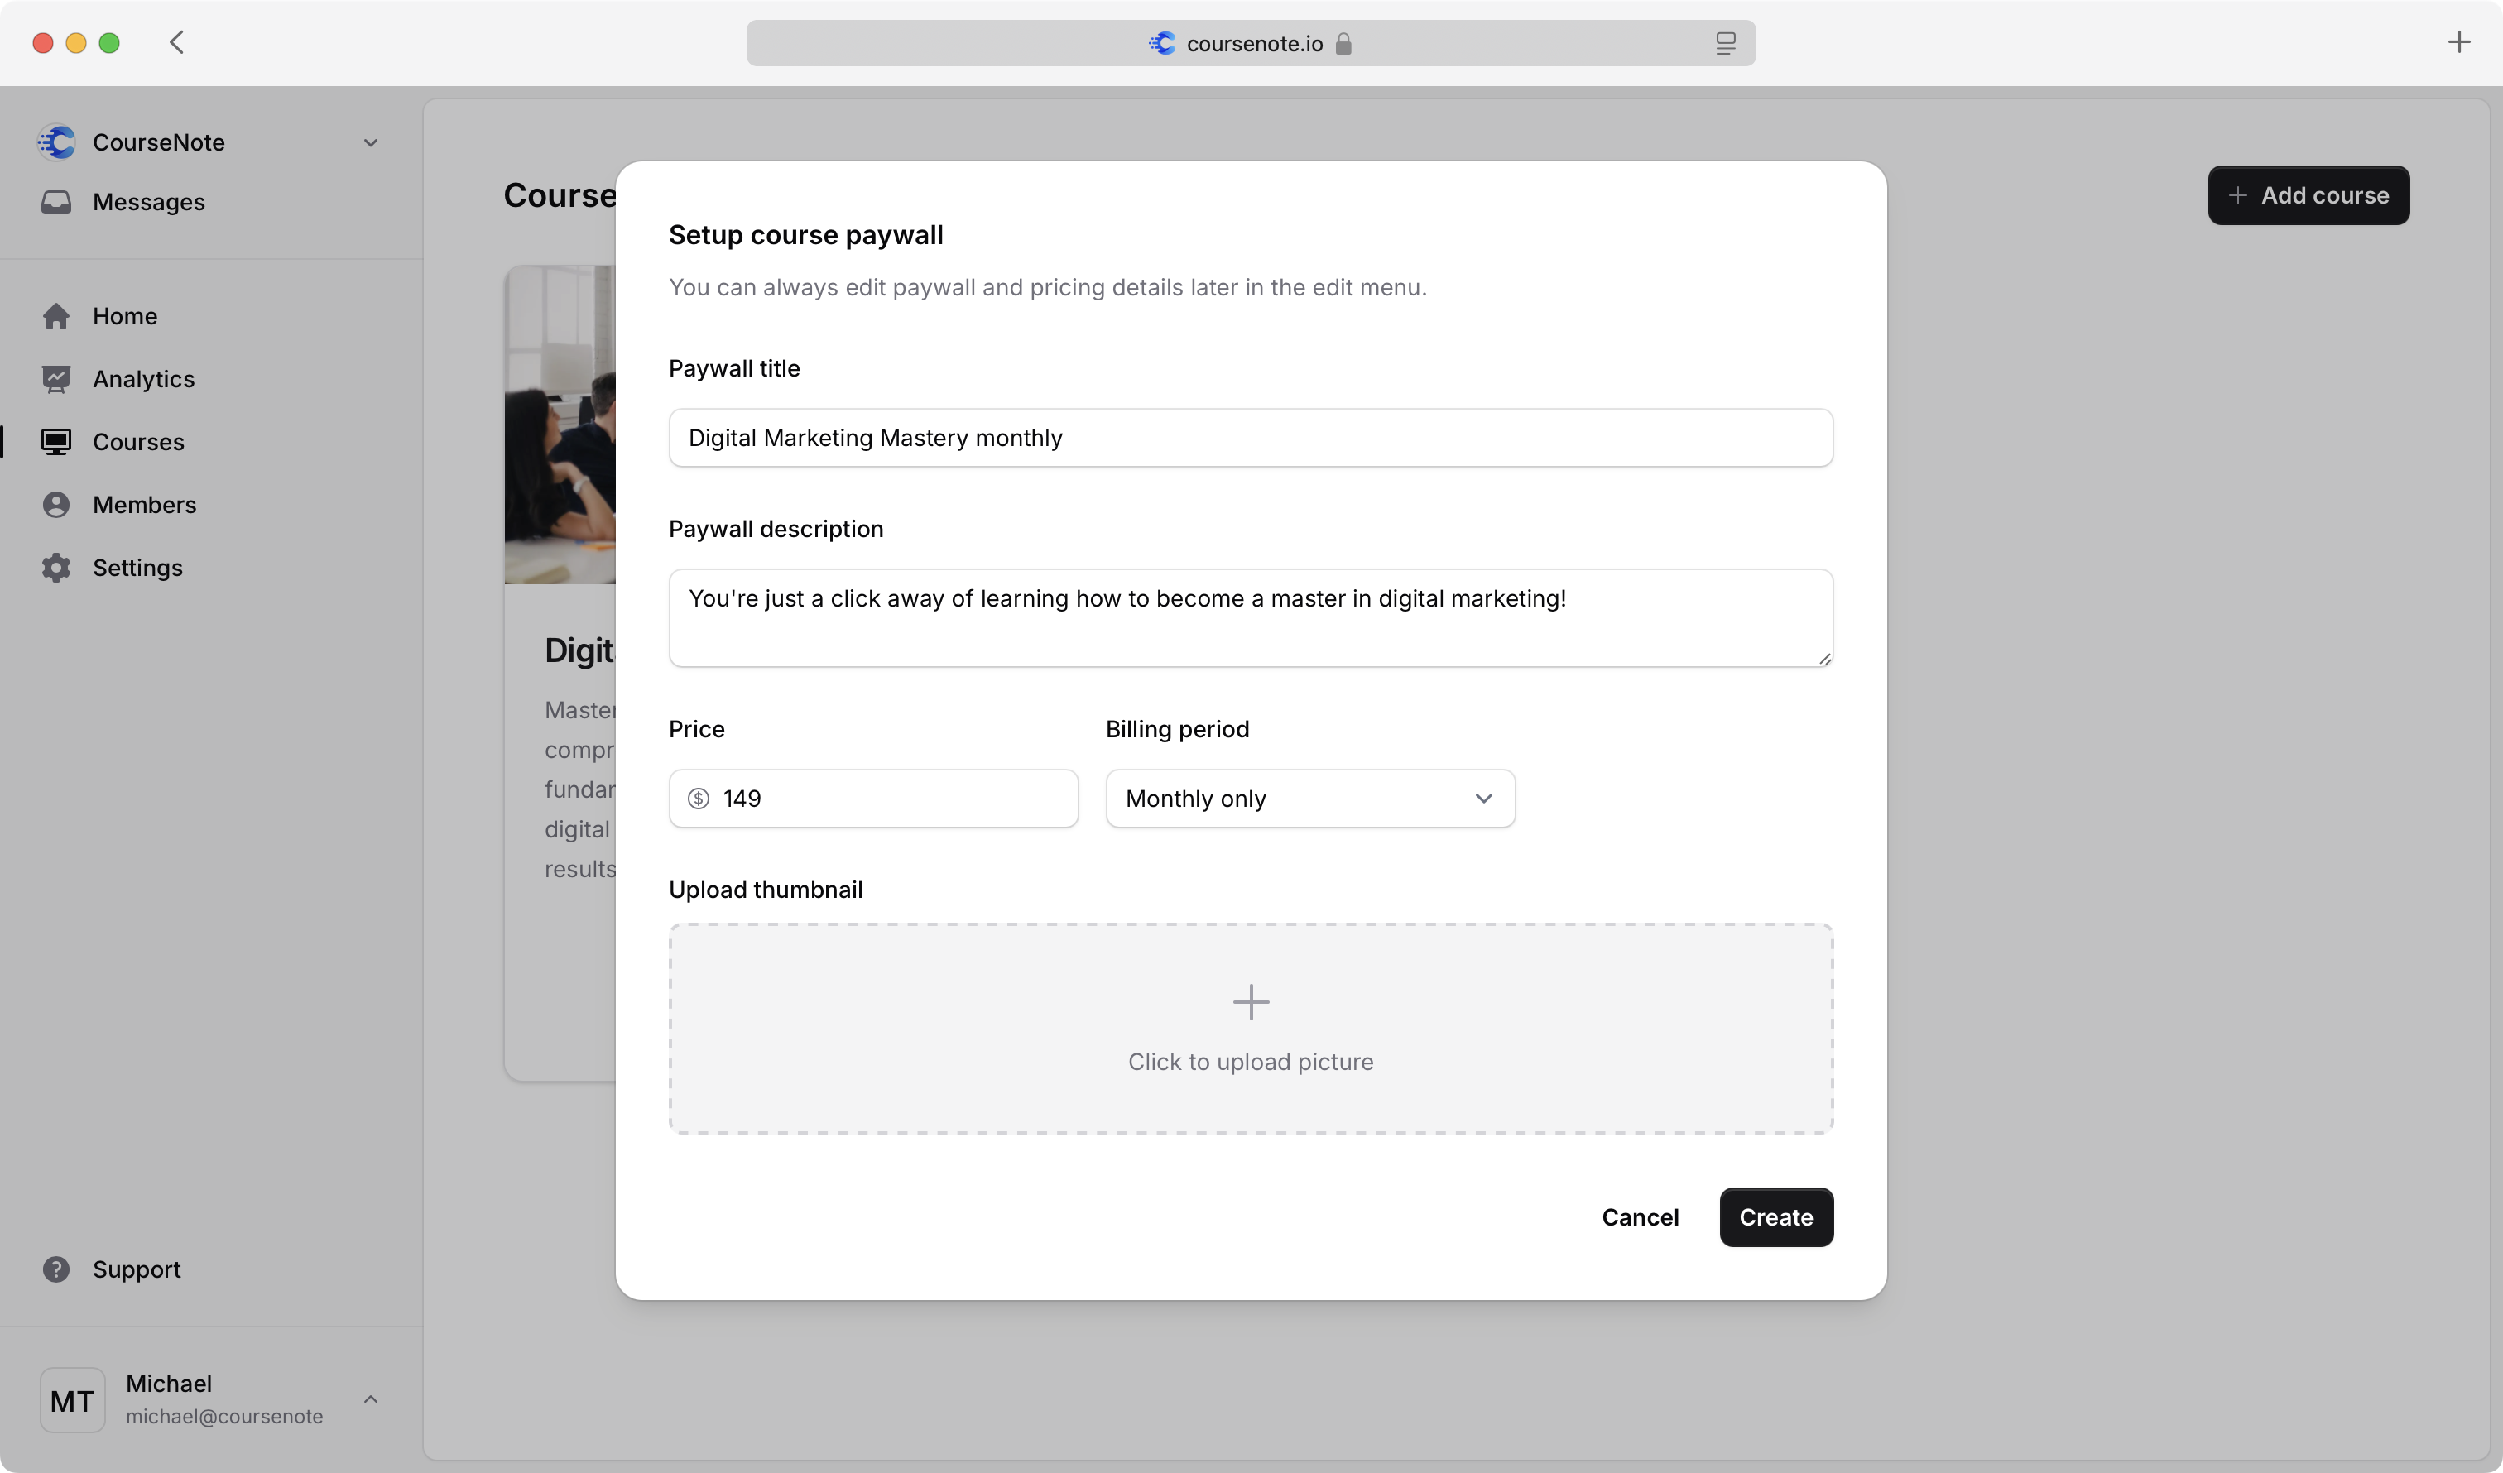Cancel the paywall setup dialog
This screenshot has height=1473, width=2503.
(x=1639, y=1216)
